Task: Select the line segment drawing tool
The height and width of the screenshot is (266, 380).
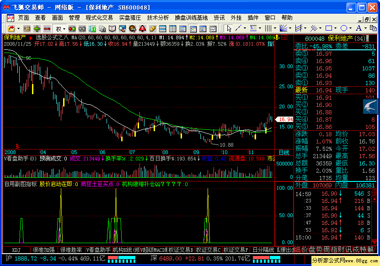Action: [238, 28]
